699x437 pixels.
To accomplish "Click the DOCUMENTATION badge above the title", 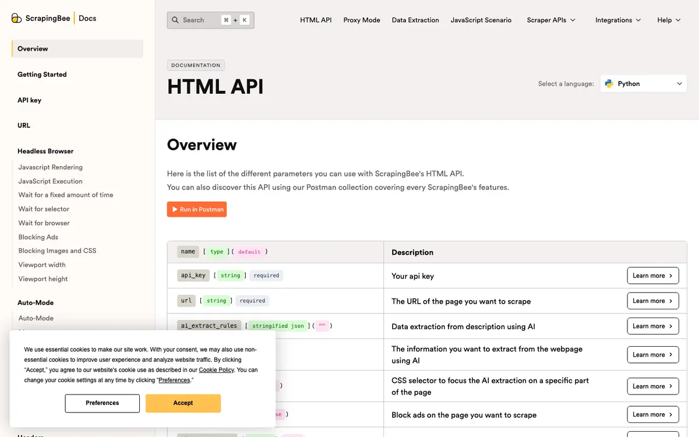I will coord(196,65).
